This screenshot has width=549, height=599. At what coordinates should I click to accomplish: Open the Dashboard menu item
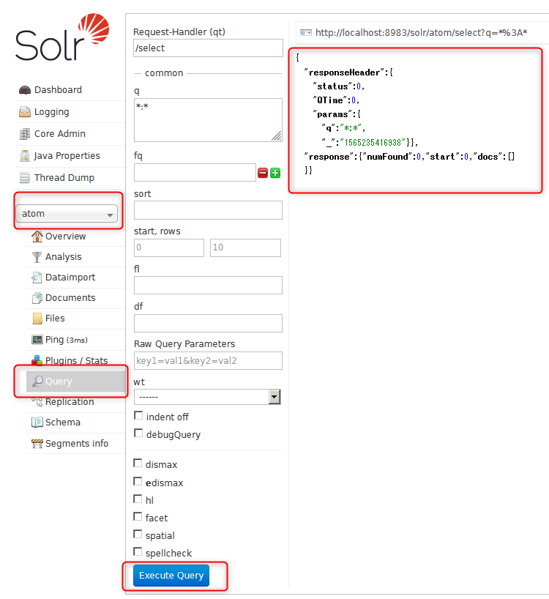point(58,90)
